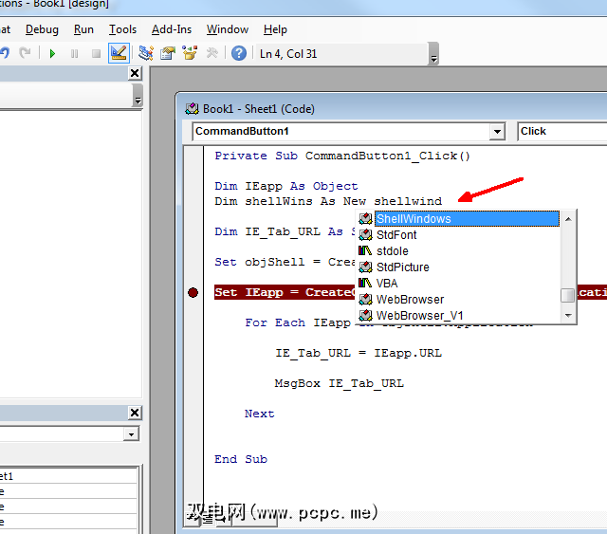607x534 pixels.
Task: Open toolbar options arrow next to Ln 4
Action: click(433, 54)
